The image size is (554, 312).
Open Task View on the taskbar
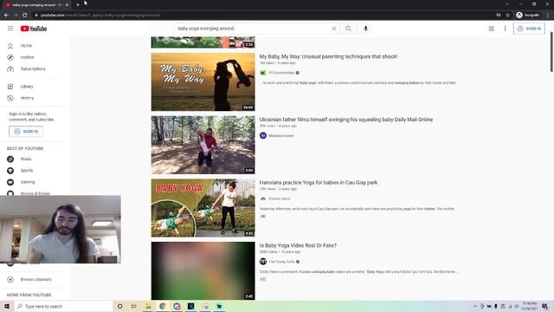tap(134, 306)
